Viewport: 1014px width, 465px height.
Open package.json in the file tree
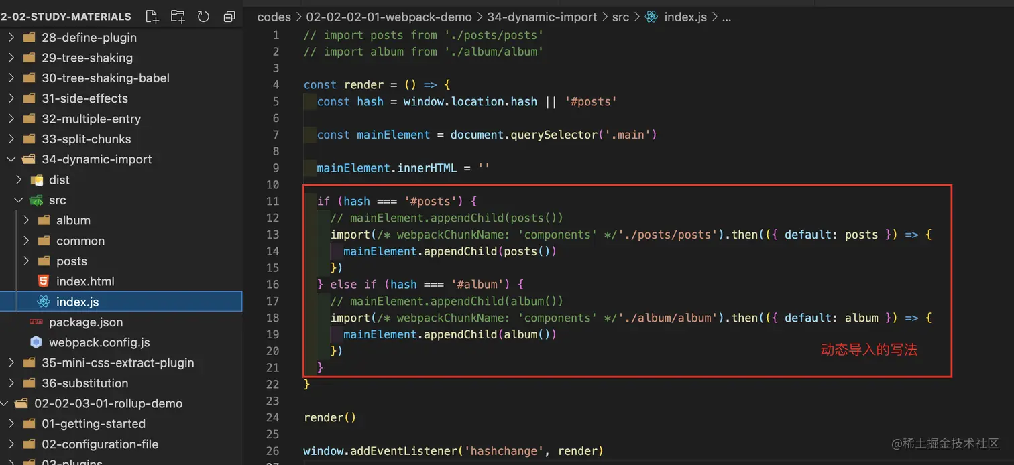(86, 322)
